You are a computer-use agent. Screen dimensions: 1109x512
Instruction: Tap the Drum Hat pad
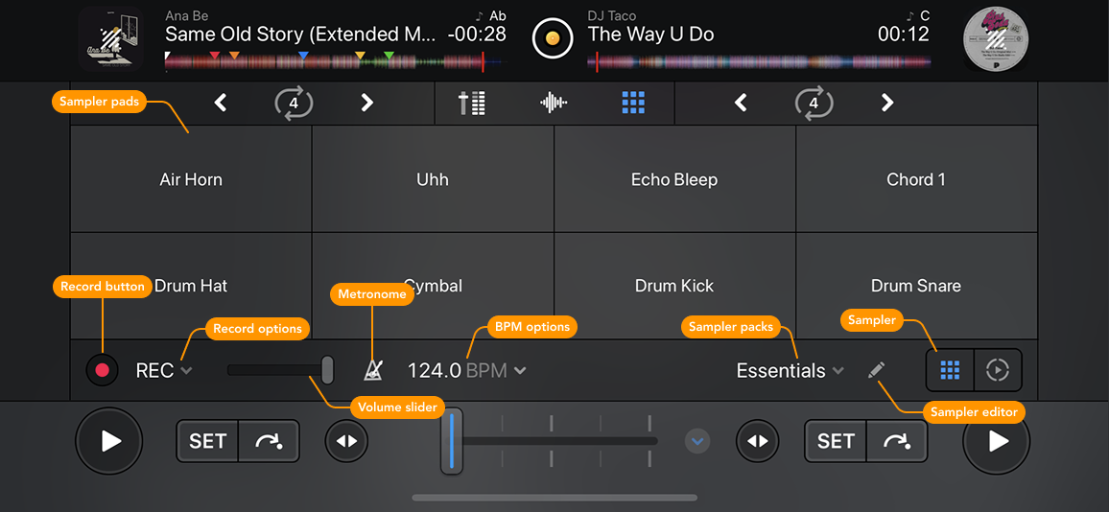pyautogui.click(x=191, y=286)
